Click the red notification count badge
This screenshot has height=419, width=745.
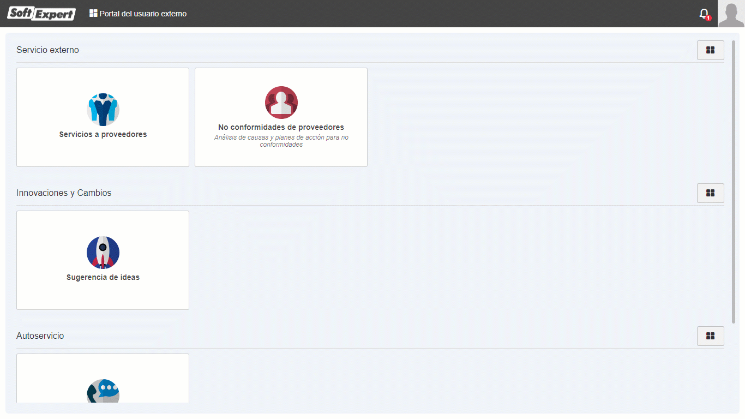tap(708, 18)
